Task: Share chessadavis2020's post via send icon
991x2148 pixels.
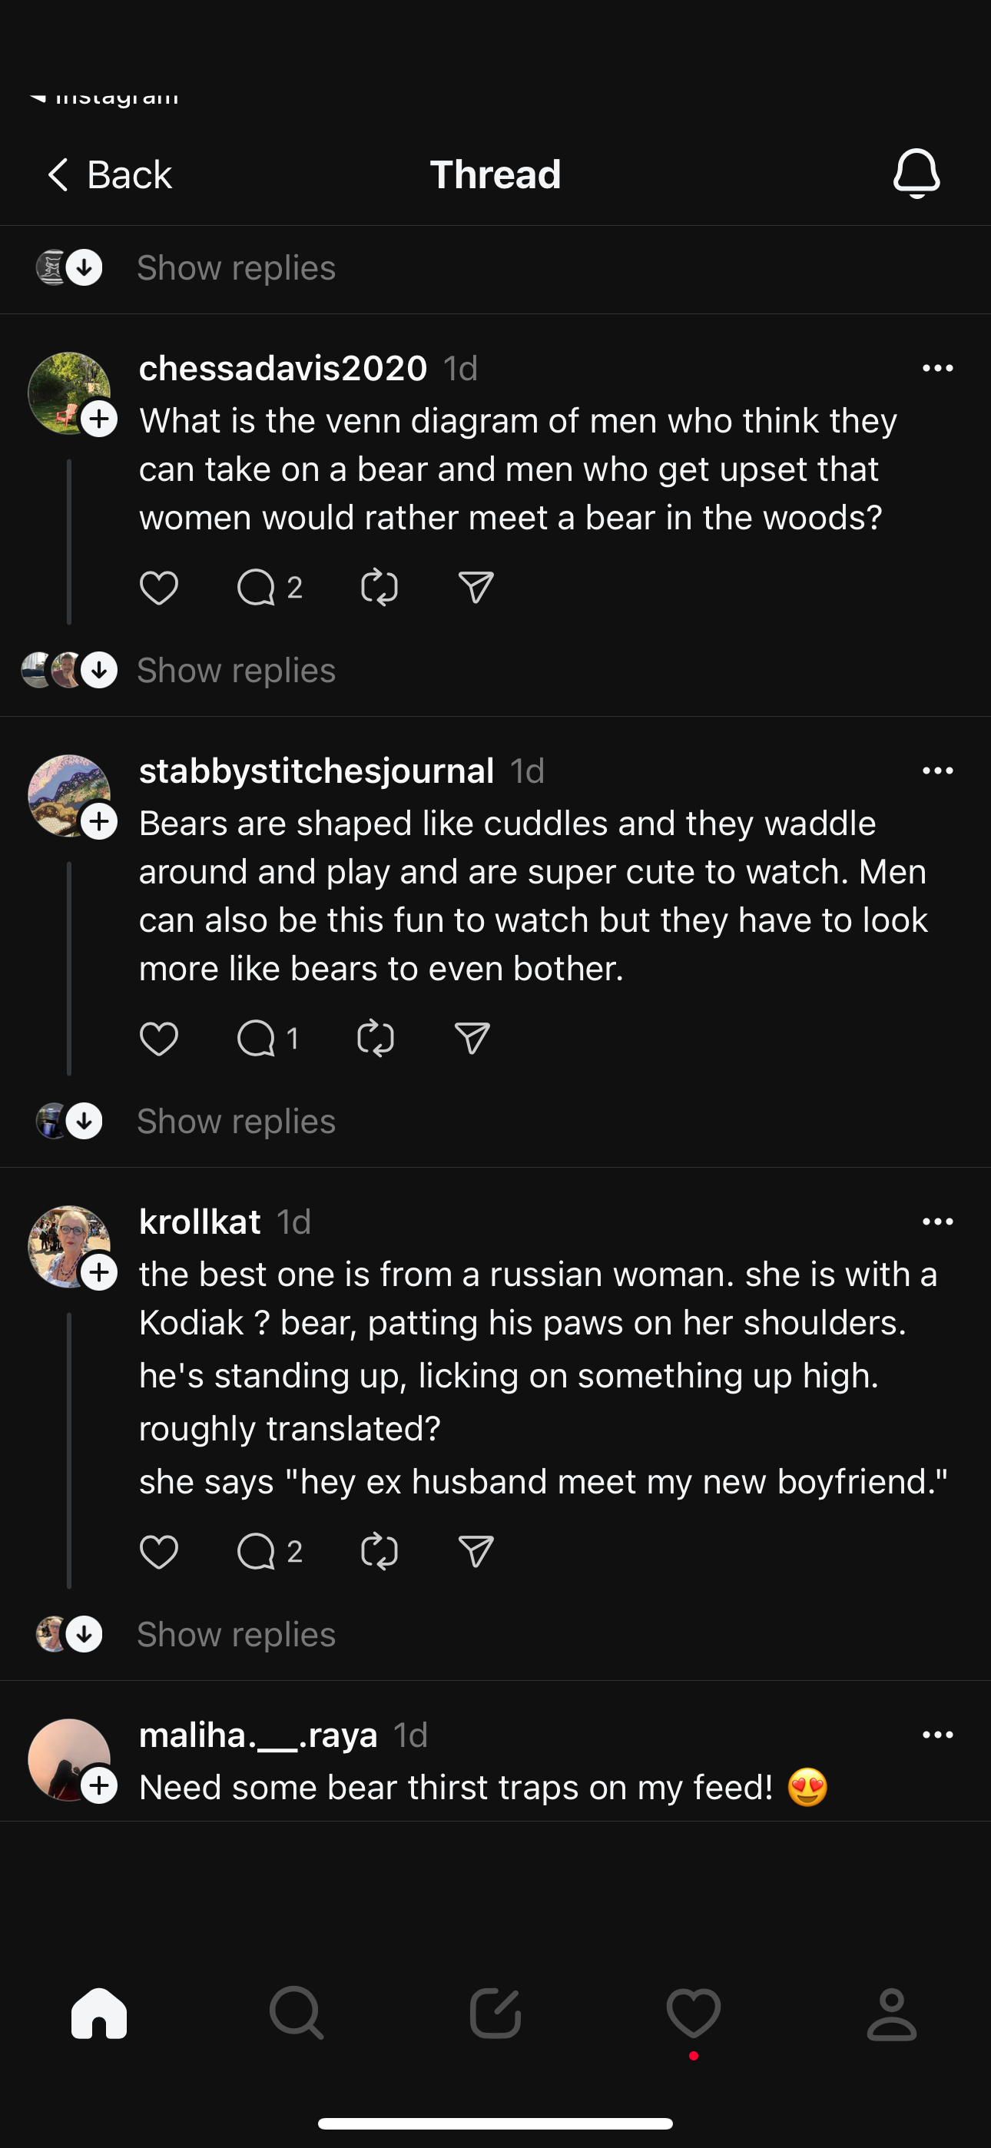Action: (x=476, y=588)
